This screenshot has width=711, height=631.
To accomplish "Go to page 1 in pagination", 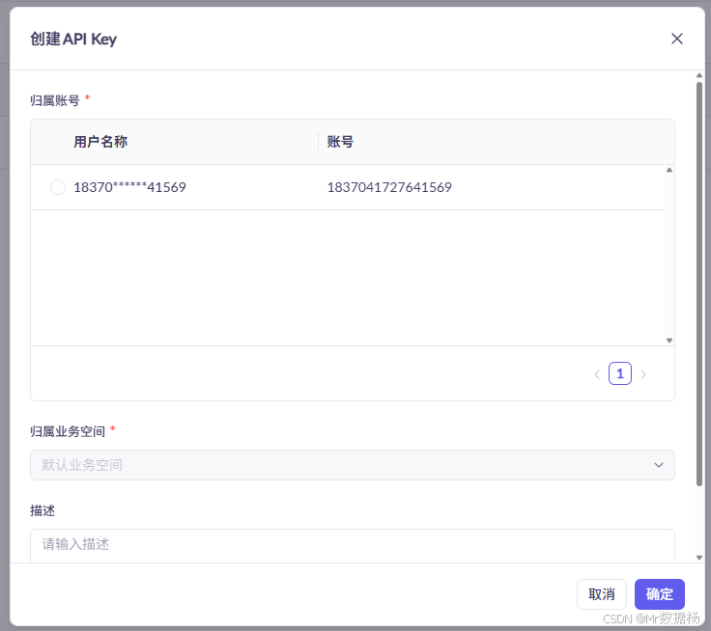I will pyautogui.click(x=620, y=373).
